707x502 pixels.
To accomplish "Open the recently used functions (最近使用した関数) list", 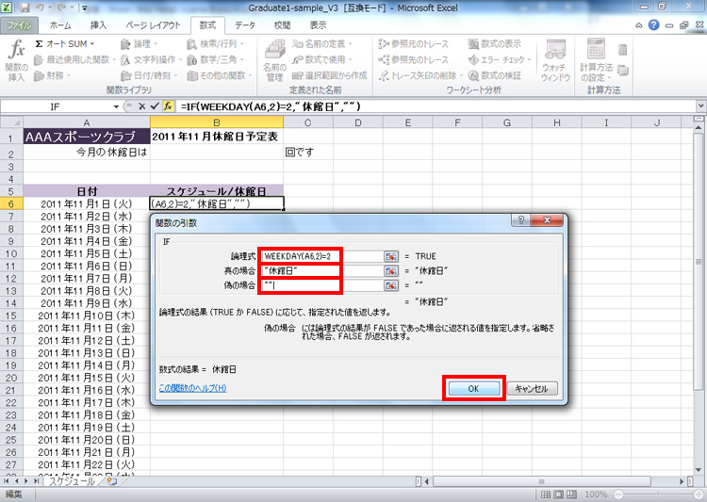I will (74, 59).
